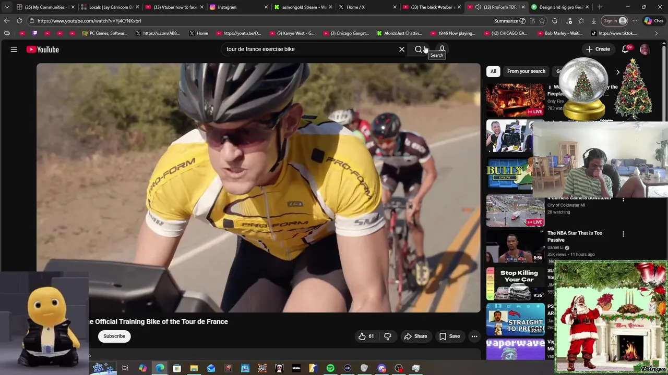Click the browser Sign in button

615,21
